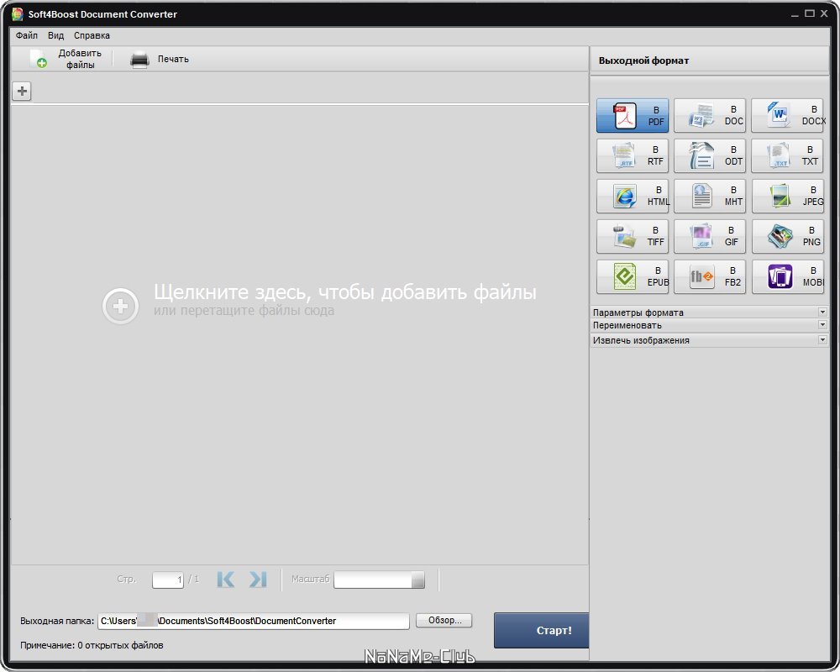Choose the MOBI output format
This screenshot has width=840, height=672.
pos(786,277)
